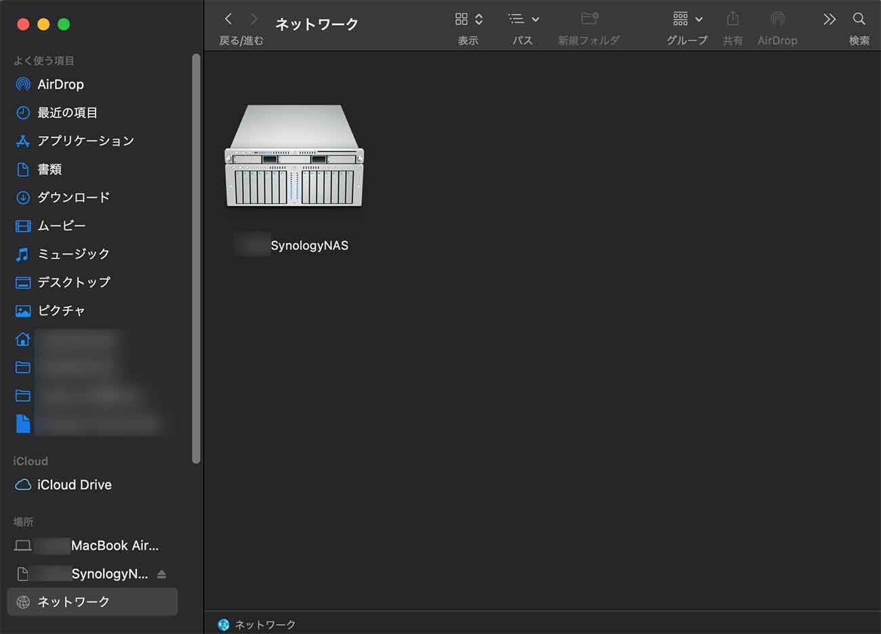Click the SynologyNAS label text
The height and width of the screenshot is (634, 881).
[309, 245]
